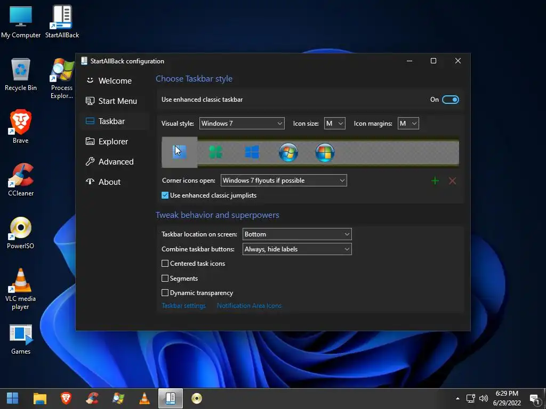Switch to the Explorer section
Viewport: 546px width, 409px height.
point(115,142)
